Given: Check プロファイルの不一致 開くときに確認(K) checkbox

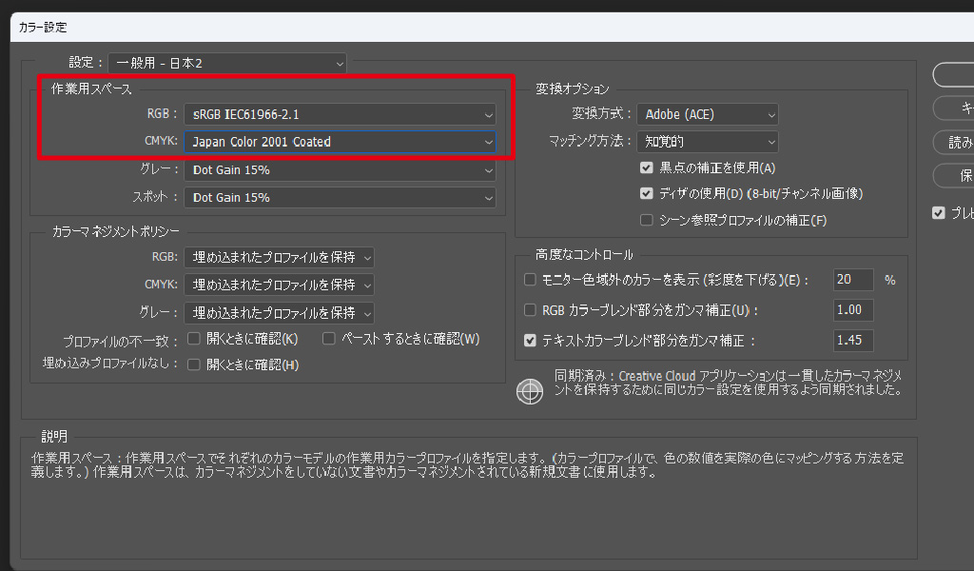Looking at the screenshot, I should (x=194, y=338).
